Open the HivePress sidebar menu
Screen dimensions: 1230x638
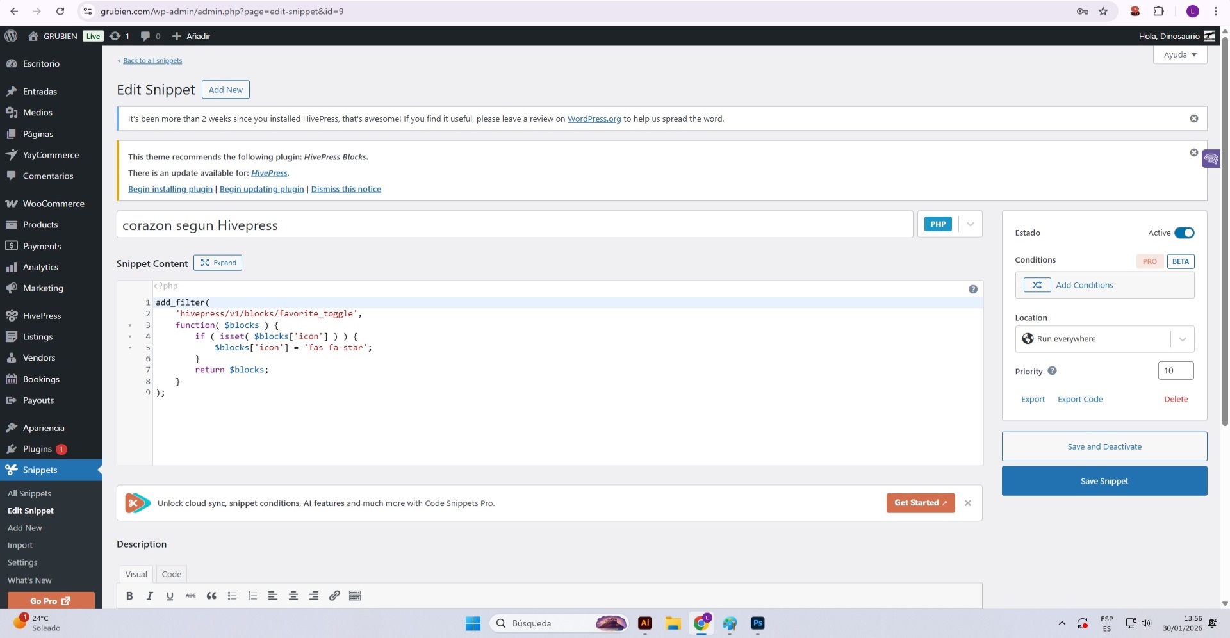(x=42, y=316)
